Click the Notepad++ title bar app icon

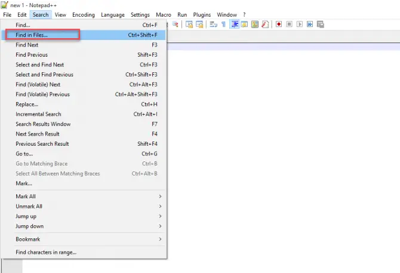point(5,5)
